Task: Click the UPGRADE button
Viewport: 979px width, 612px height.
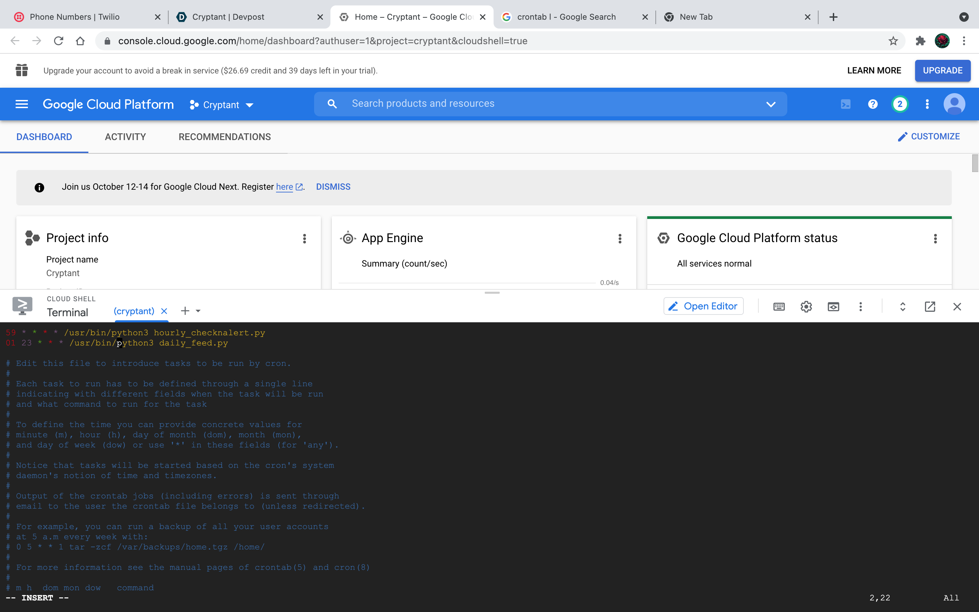Action: pyautogui.click(x=942, y=70)
